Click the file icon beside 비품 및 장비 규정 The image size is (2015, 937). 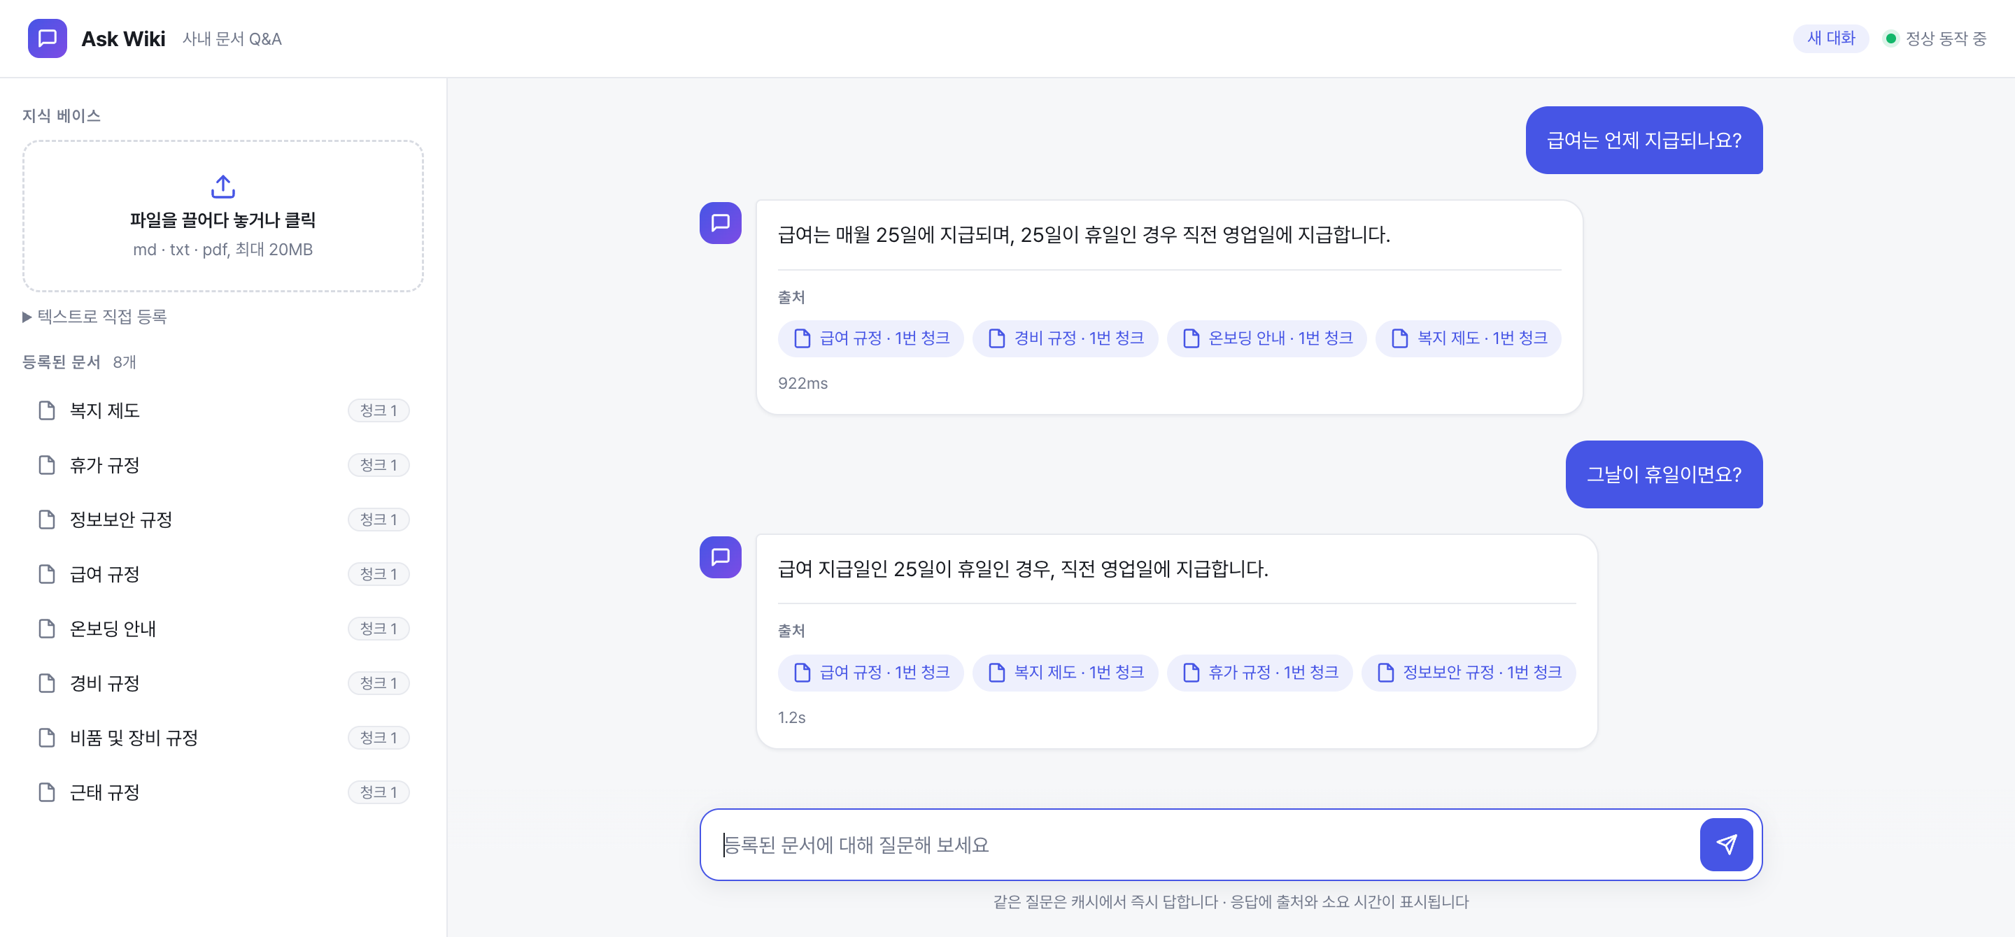[x=47, y=738]
